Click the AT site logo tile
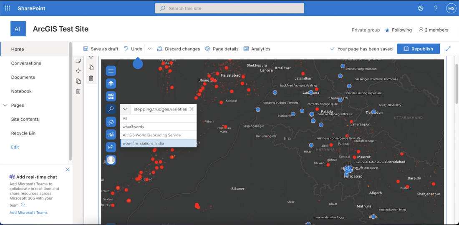 (18, 29)
